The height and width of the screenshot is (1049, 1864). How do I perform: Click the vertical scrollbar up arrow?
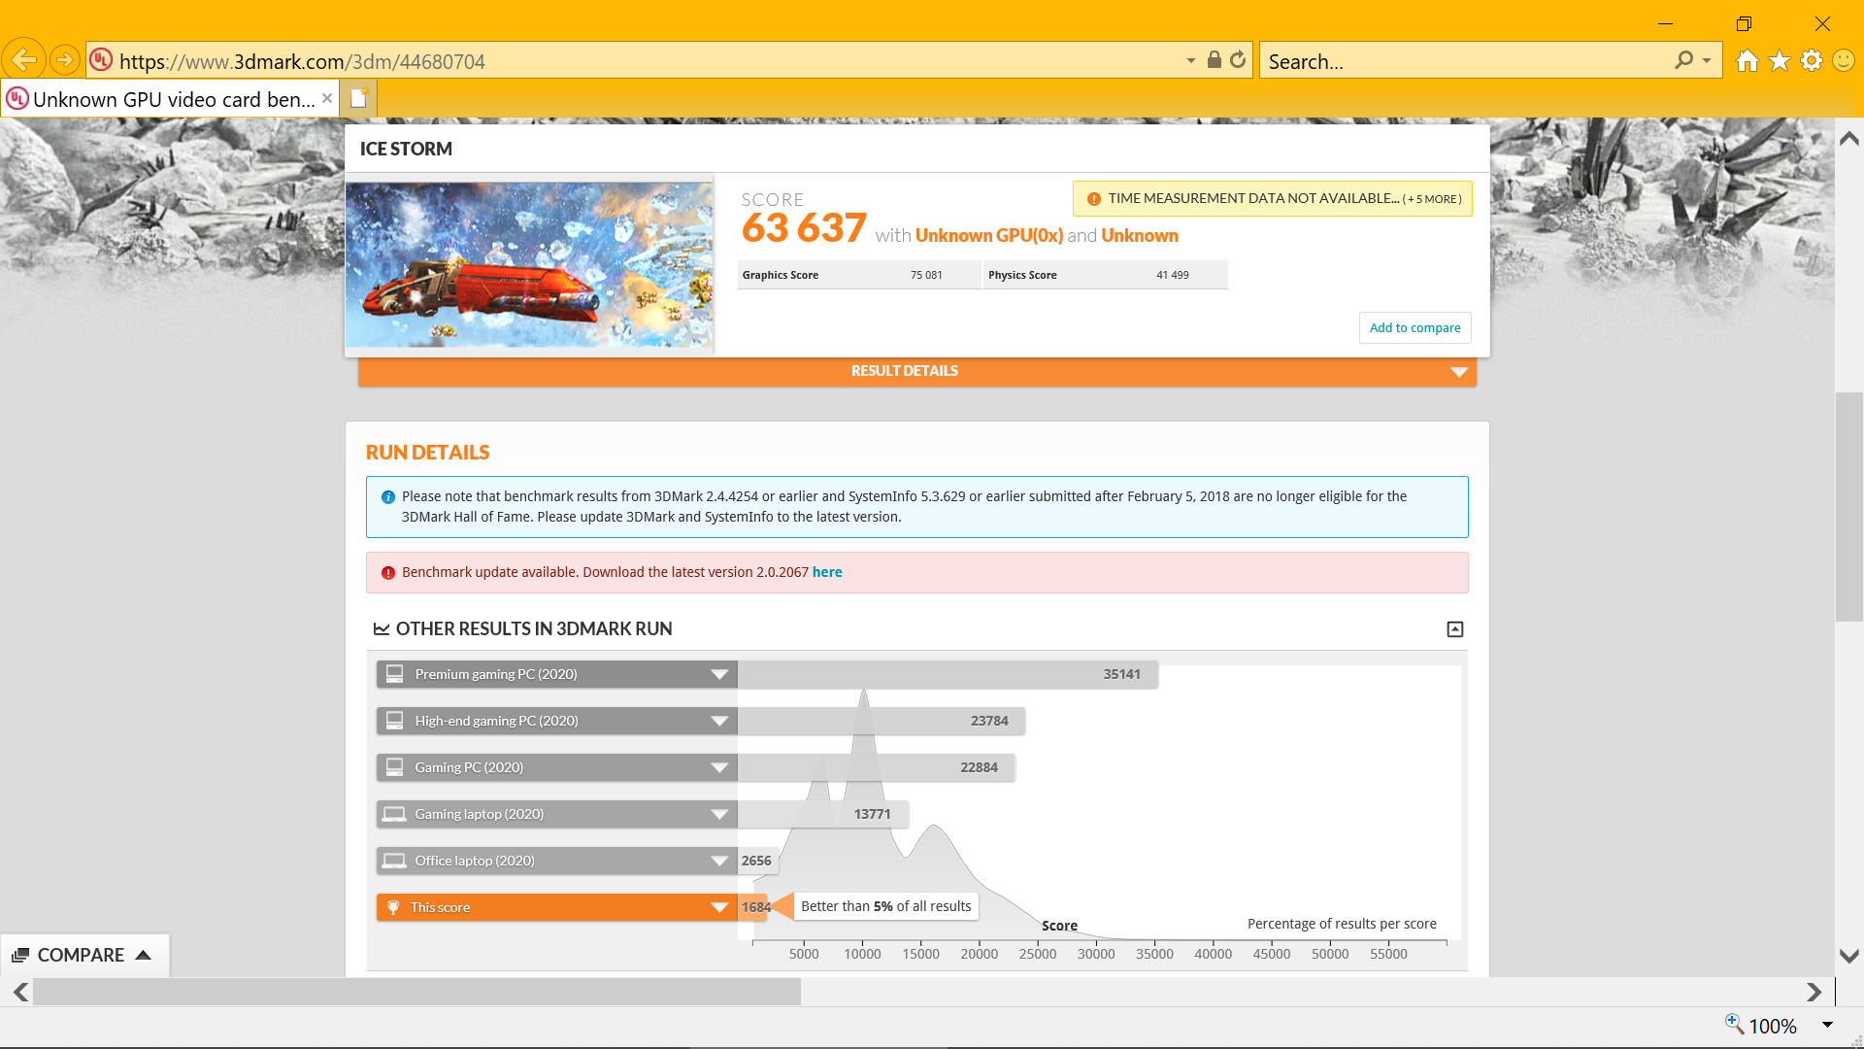pyautogui.click(x=1849, y=139)
